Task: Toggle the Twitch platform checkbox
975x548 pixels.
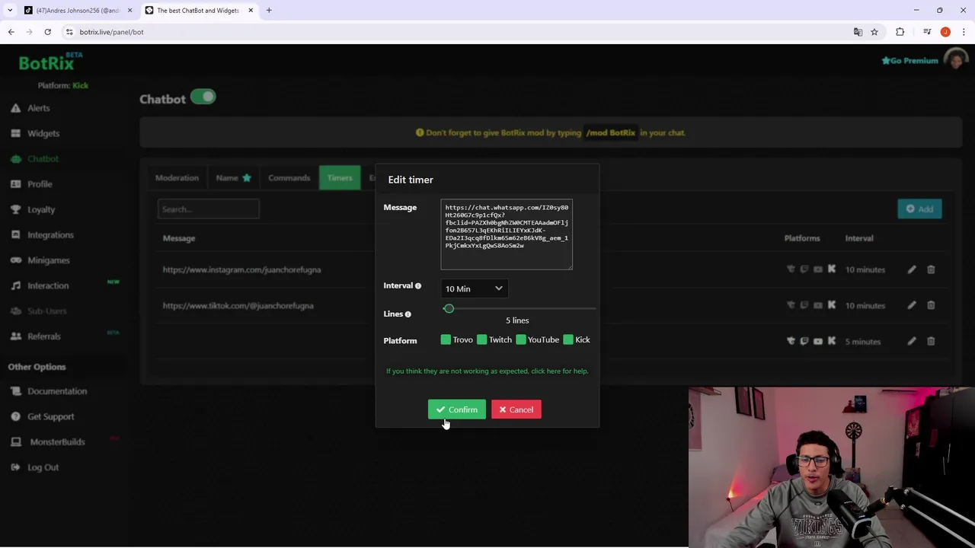Action: [x=482, y=339]
